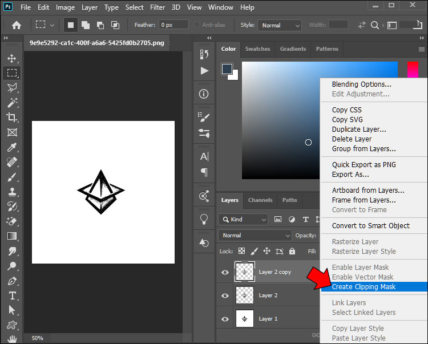Click the Feather input field
428x344 pixels.
click(x=173, y=25)
